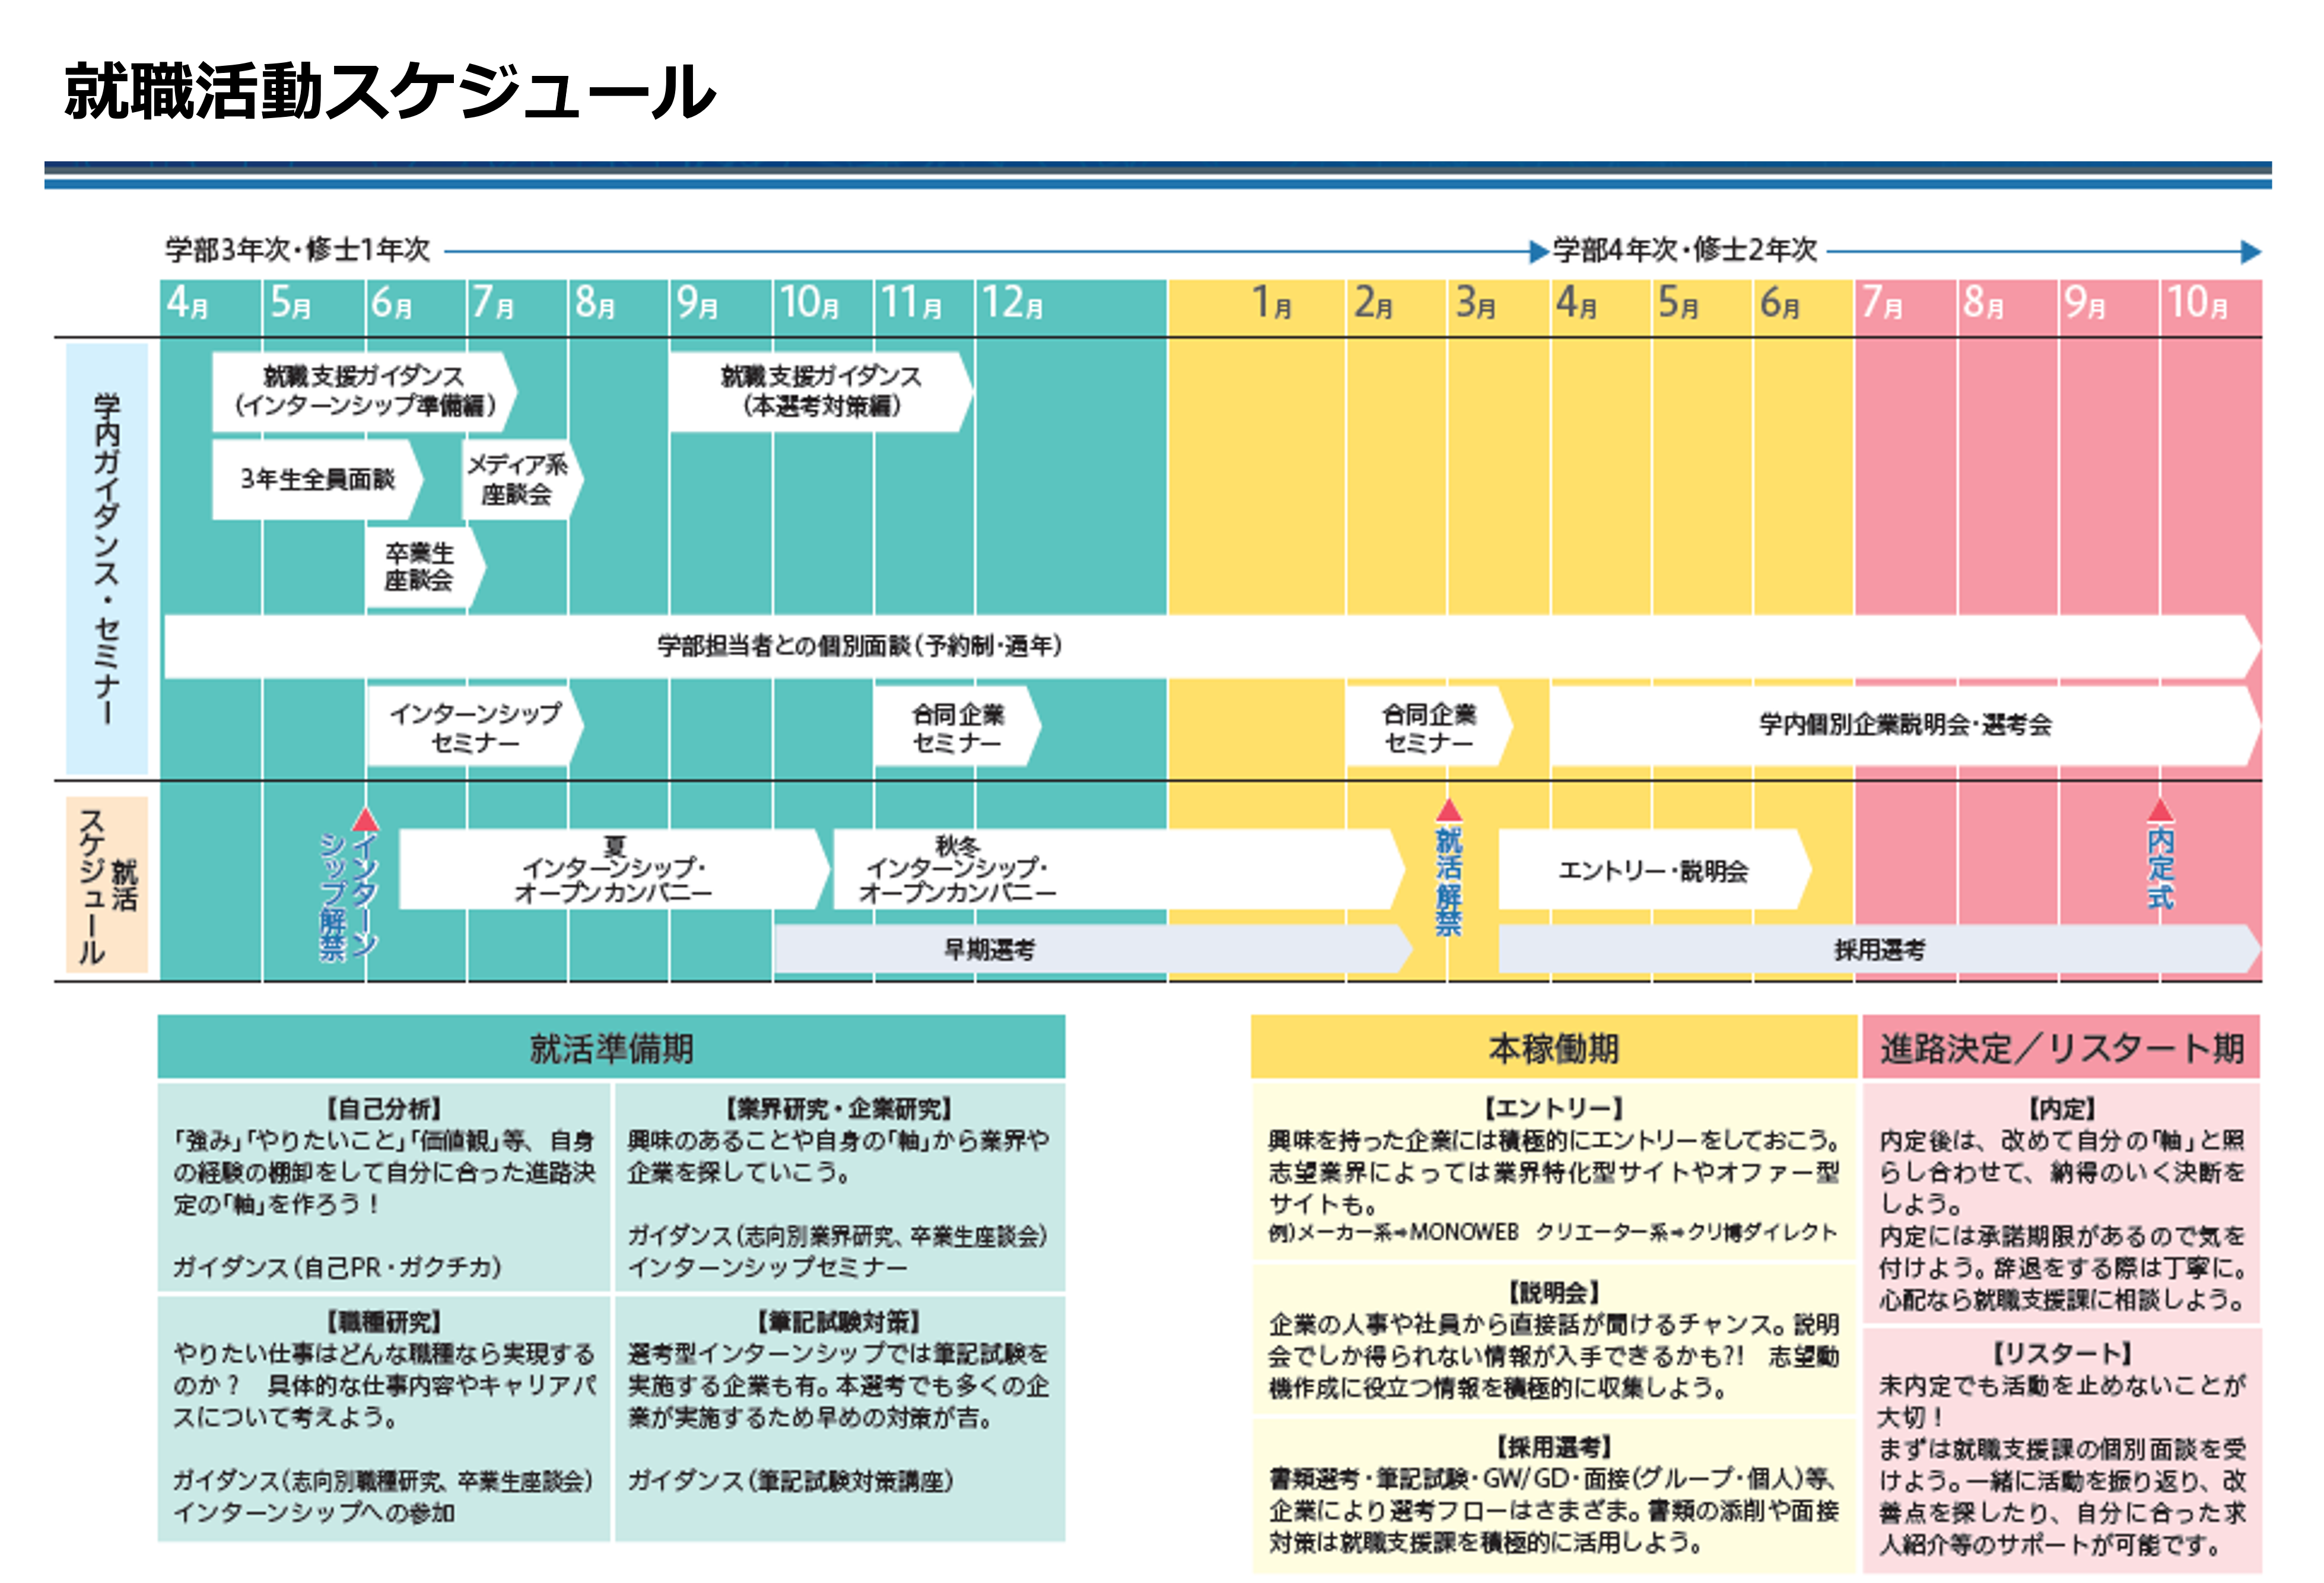
Task: Click the 学内ガイダンス・セミナー side label
Action: click(107, 558)
